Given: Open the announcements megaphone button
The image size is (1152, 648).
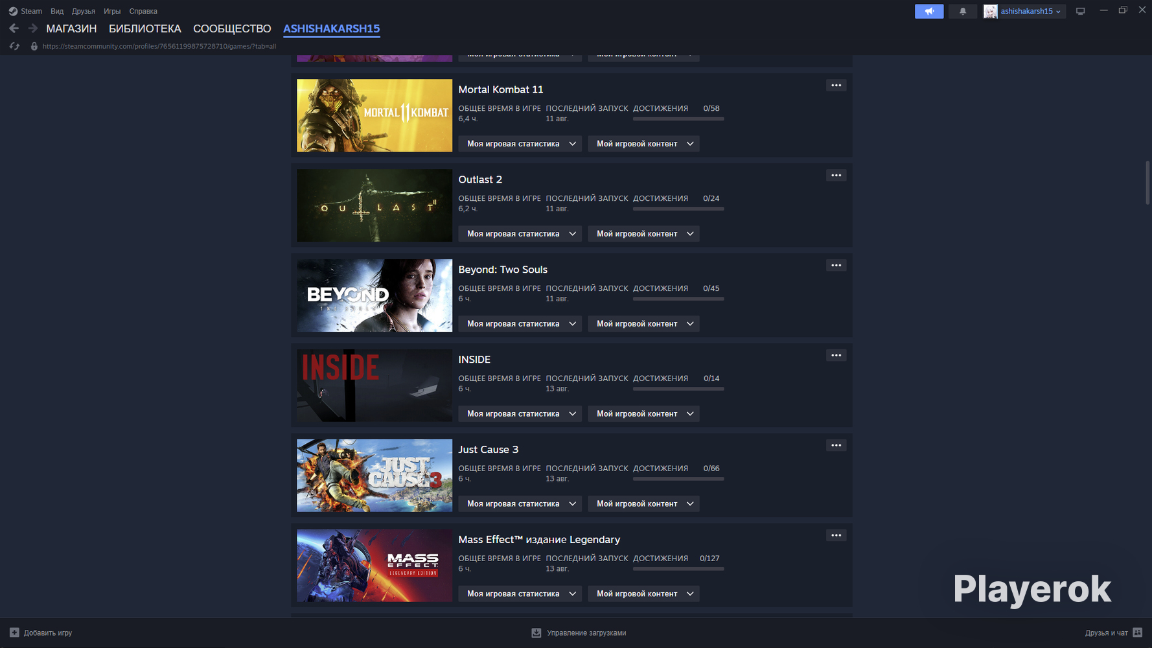Looking at the screenshot, I should coord(929,11).
